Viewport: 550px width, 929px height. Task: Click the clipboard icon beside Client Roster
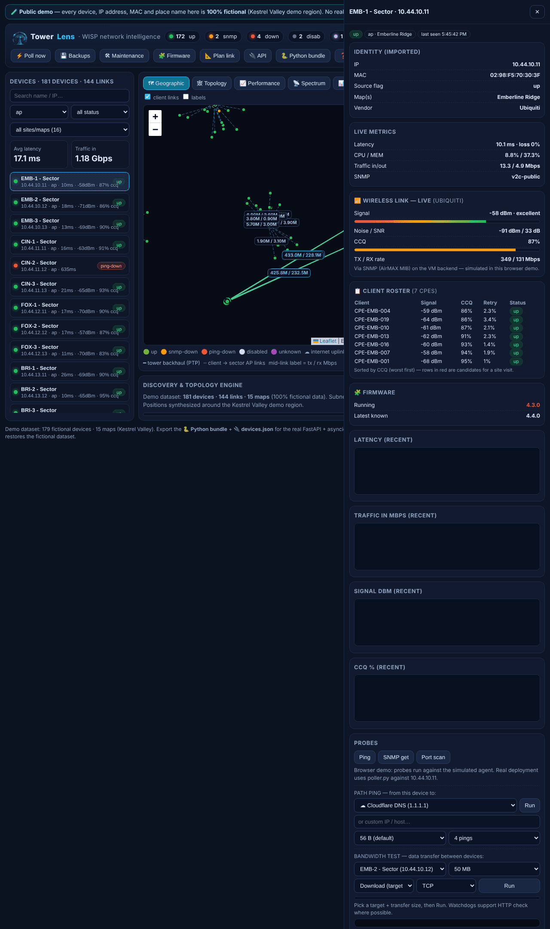click(357, 291)
